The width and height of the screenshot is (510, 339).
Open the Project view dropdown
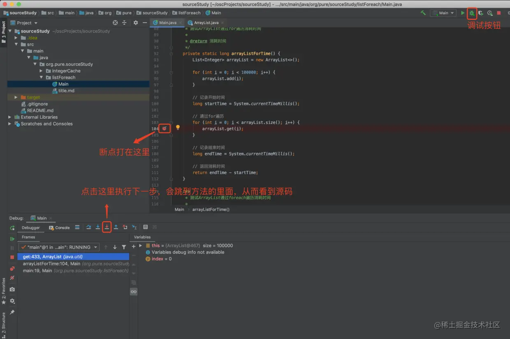(x=24, y=23)
